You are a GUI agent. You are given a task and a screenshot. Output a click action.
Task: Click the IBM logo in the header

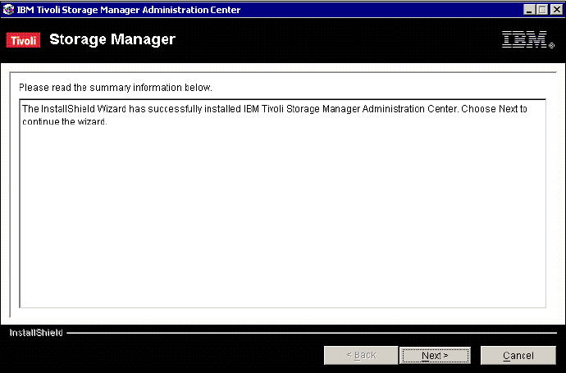tap(527, 39)
